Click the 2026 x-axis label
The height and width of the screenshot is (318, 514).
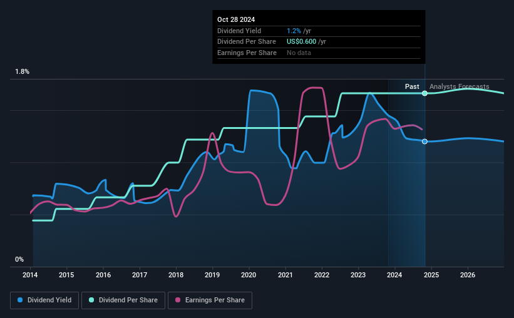[x=468, y=275]
